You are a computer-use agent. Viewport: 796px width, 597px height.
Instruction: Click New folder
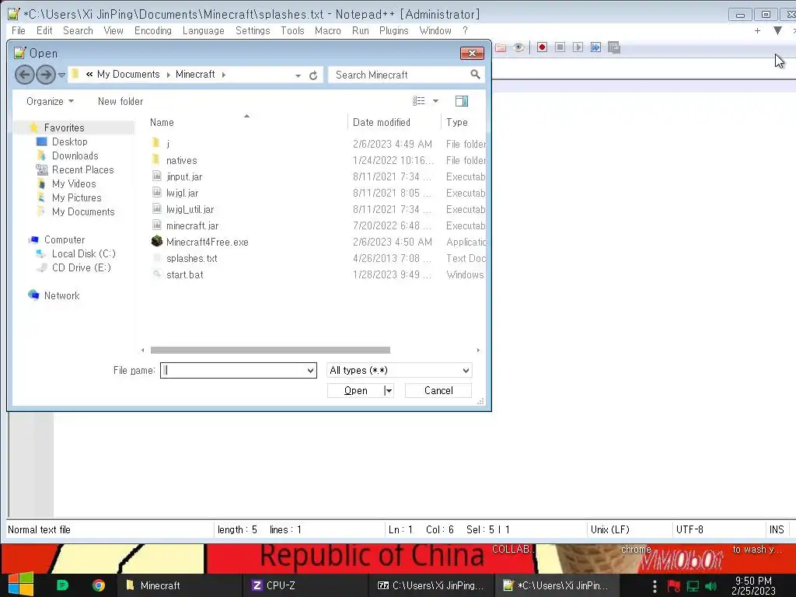point(120,101)
